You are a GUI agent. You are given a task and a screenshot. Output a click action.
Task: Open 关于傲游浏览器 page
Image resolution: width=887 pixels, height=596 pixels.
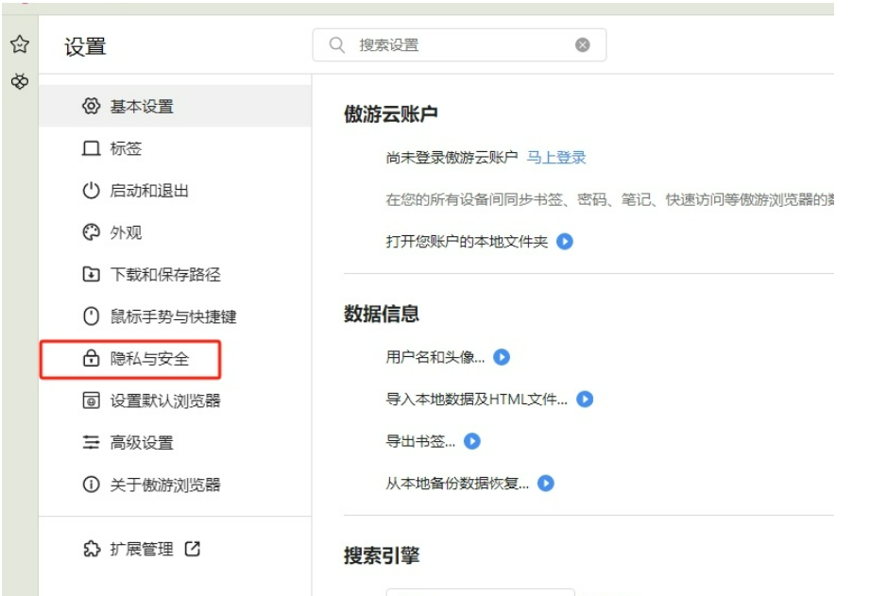point(175,484)
